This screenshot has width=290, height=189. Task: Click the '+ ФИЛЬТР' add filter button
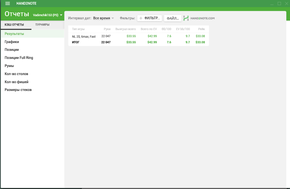(x=149, y=18)
